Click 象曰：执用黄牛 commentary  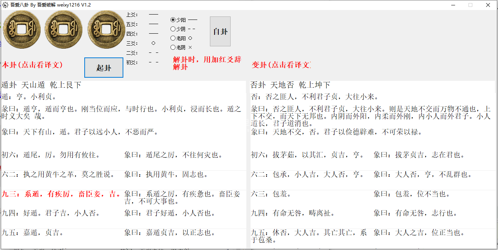pyautogui.click(x=166, y=175)
